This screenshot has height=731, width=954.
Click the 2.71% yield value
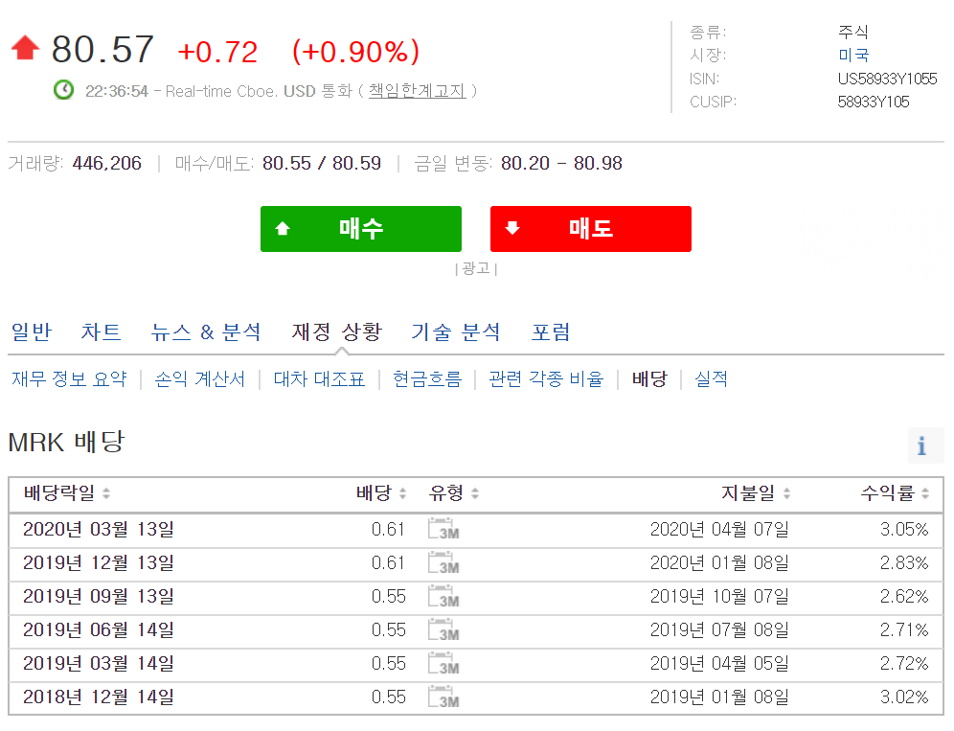[x=904, y=629]
